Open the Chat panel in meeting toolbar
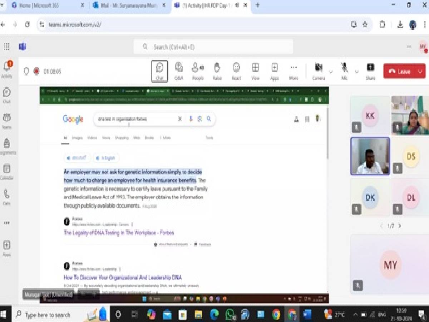This screenshot has height=322, width=429. coord(159,71)
